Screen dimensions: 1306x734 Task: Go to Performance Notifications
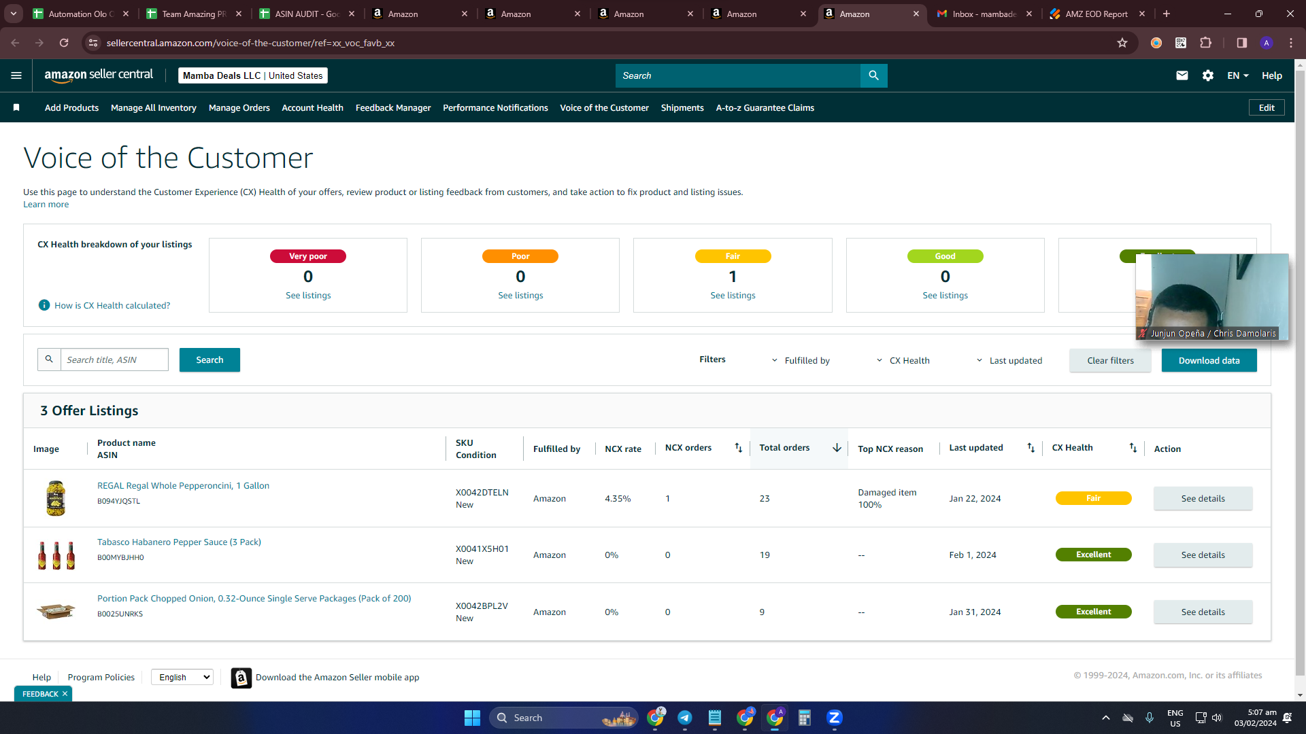(495, 107)
